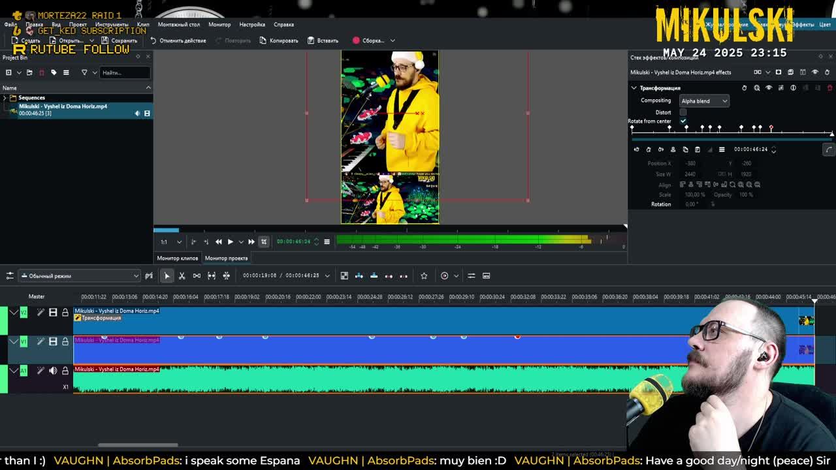This screenshot has width=836, height=470.
Task: Click the Сборка render button
Action: click(x=368, y=40)
